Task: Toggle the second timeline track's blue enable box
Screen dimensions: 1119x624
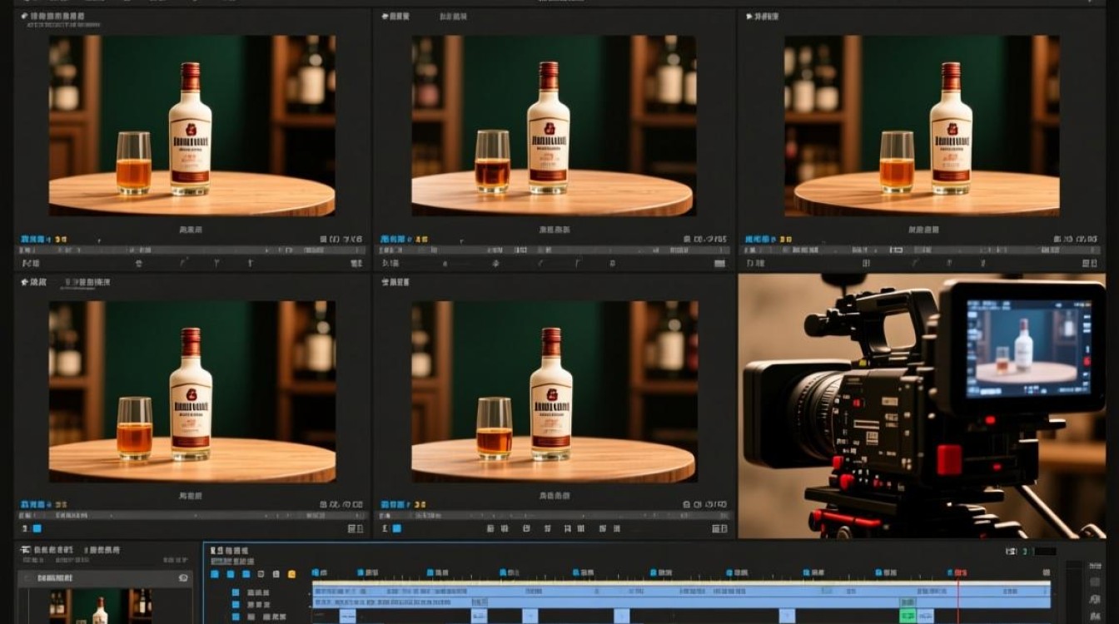Action: point(236,604)
